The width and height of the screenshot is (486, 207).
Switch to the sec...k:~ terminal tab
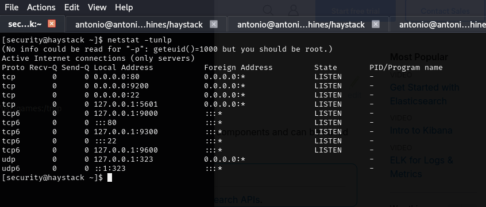(x=25, y=24)
